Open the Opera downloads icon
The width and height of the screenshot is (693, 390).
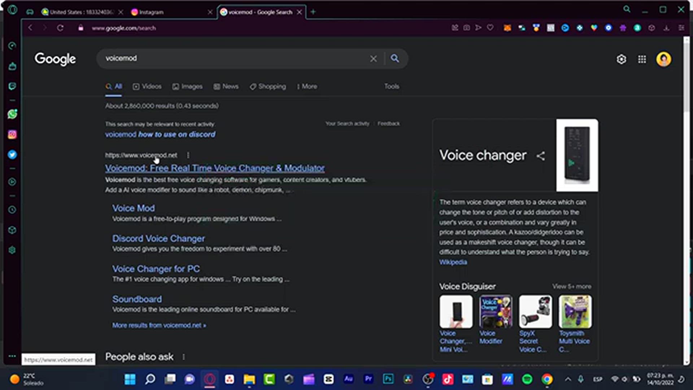(x=666, y=28)
